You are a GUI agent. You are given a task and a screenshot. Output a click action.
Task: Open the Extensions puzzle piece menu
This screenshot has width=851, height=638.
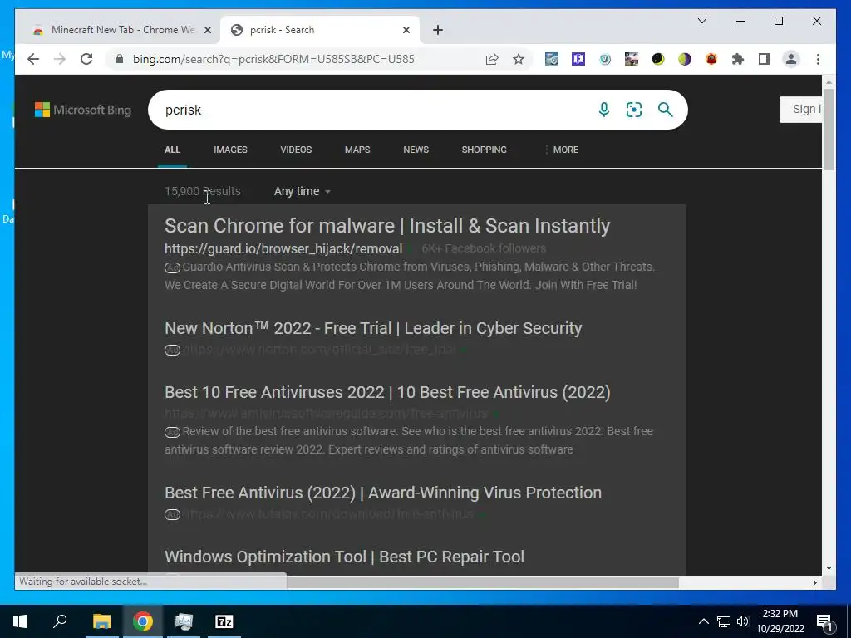point(738,59)
